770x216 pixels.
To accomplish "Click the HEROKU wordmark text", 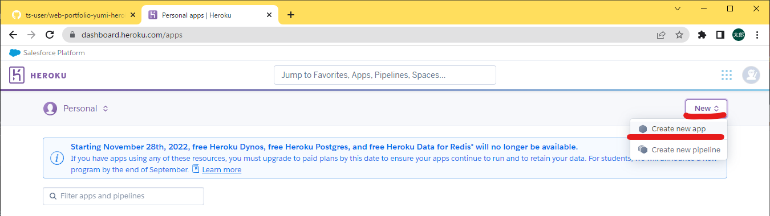I will 48,75.
